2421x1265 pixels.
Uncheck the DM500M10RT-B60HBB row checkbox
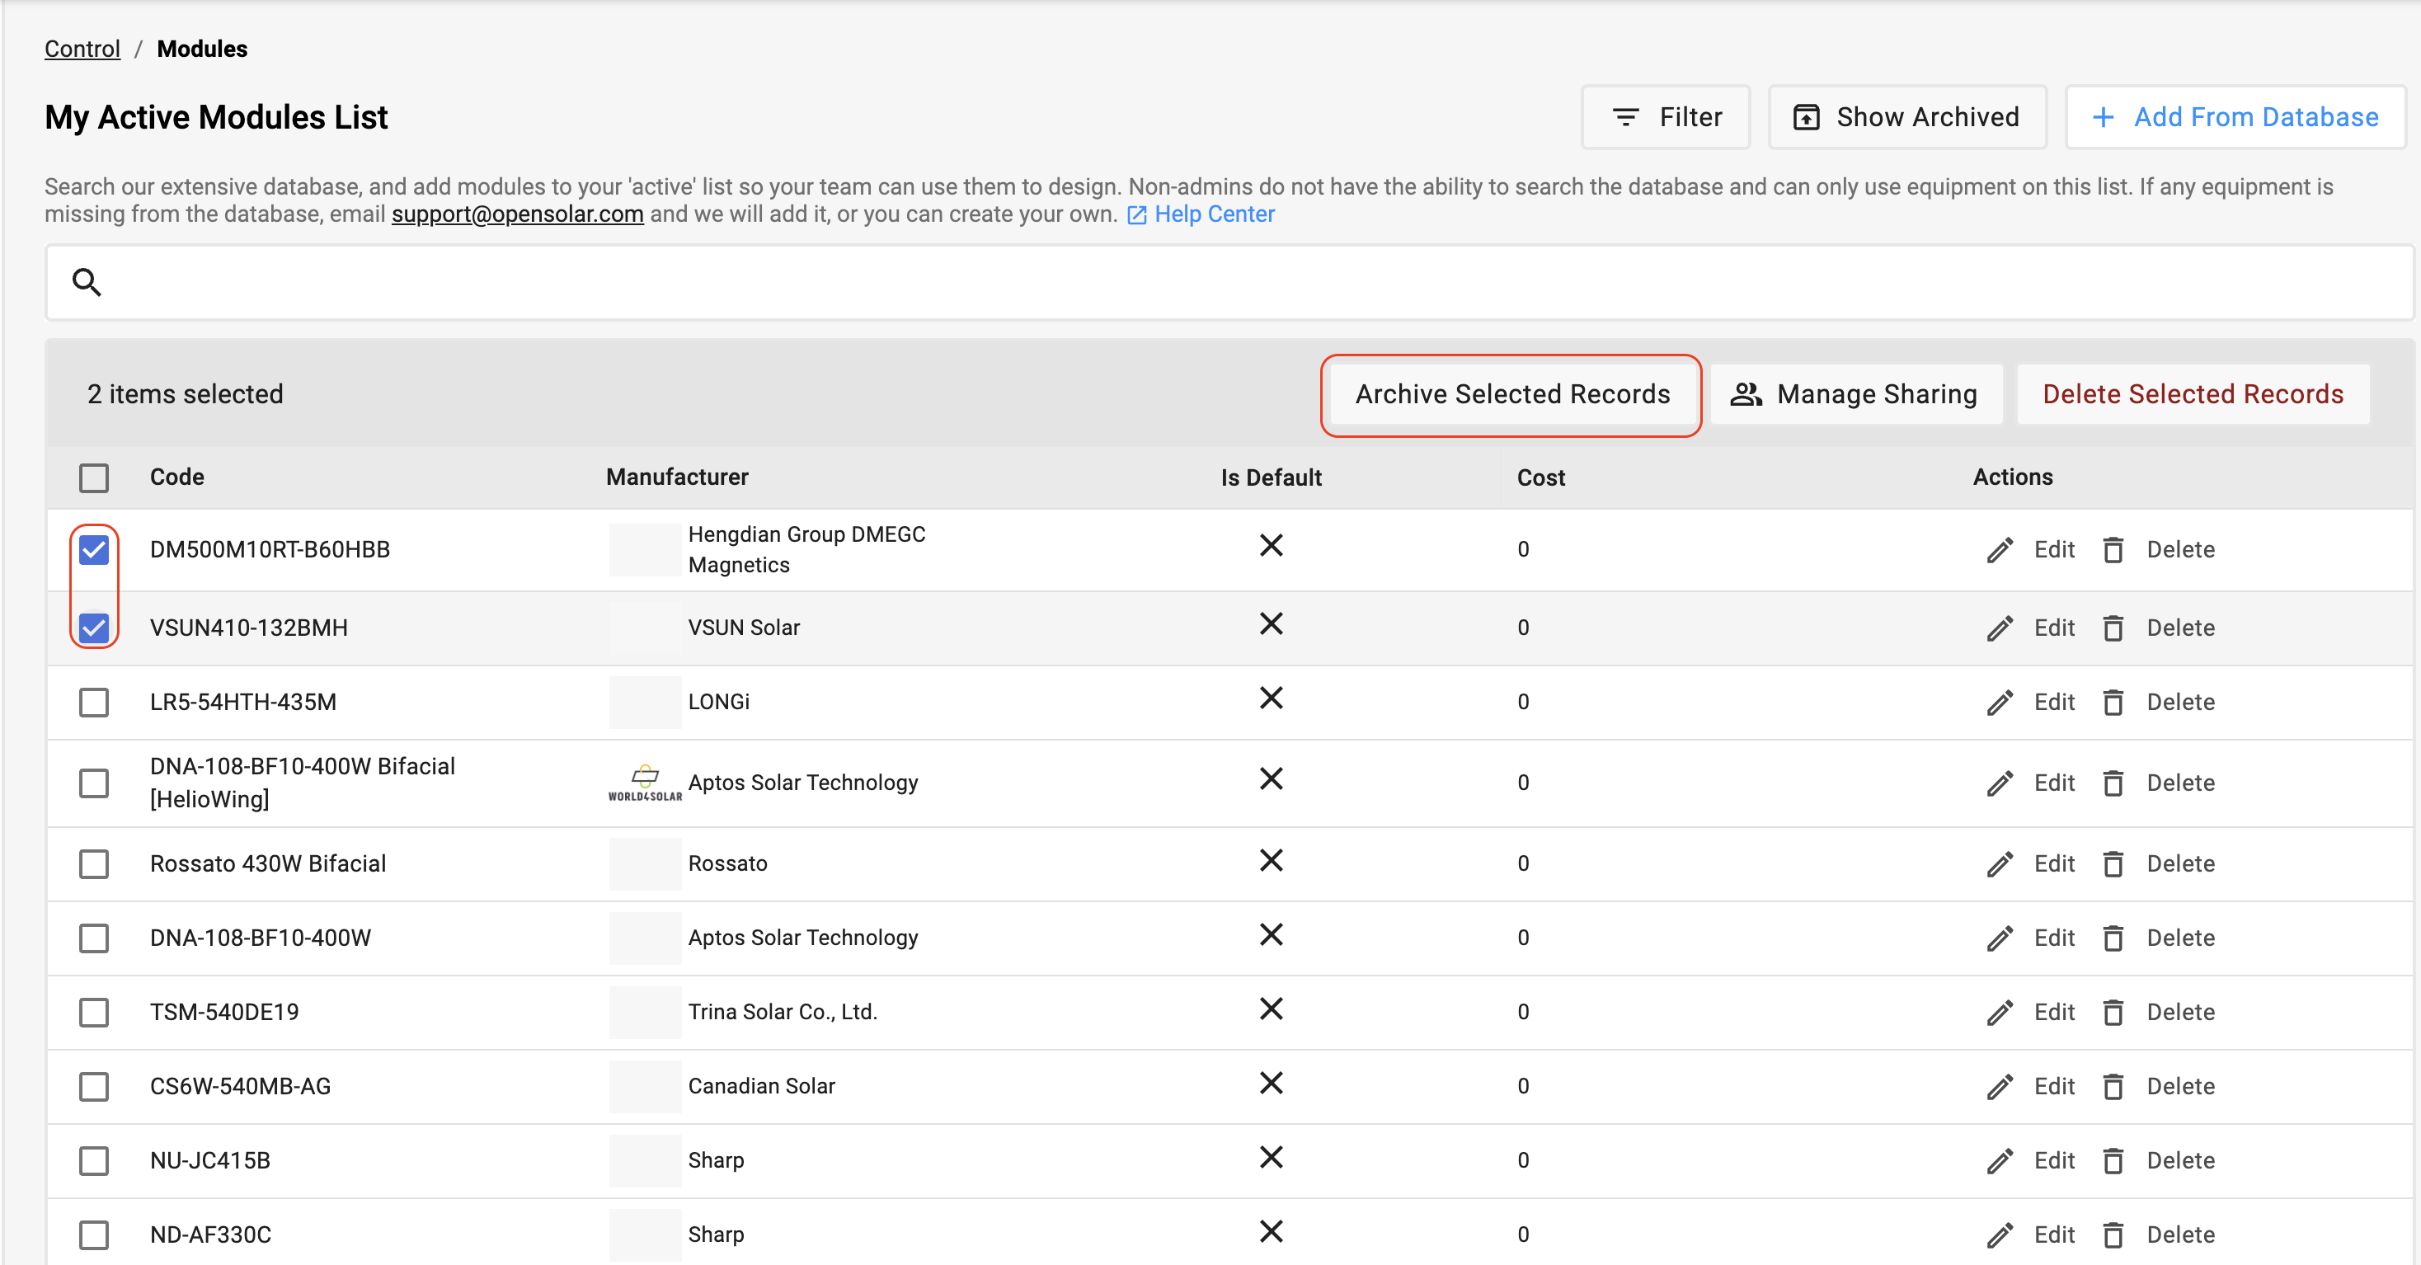[x=94, y=550]
